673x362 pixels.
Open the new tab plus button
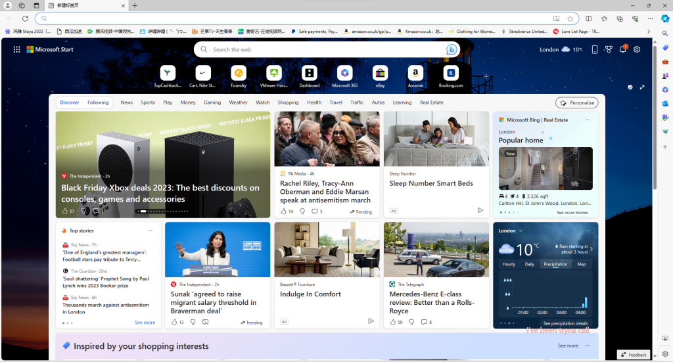(x=135, y=5)
